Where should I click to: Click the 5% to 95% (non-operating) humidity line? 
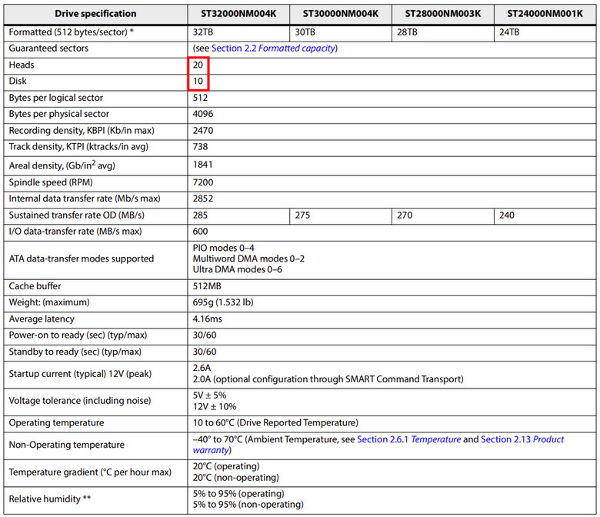coord(248,505)
